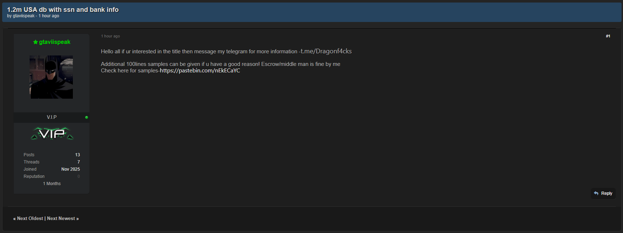Click the "1 Months" membership label
Viewport: 623px width, 233px height.
pyautogui.click(x=52, y=184)
